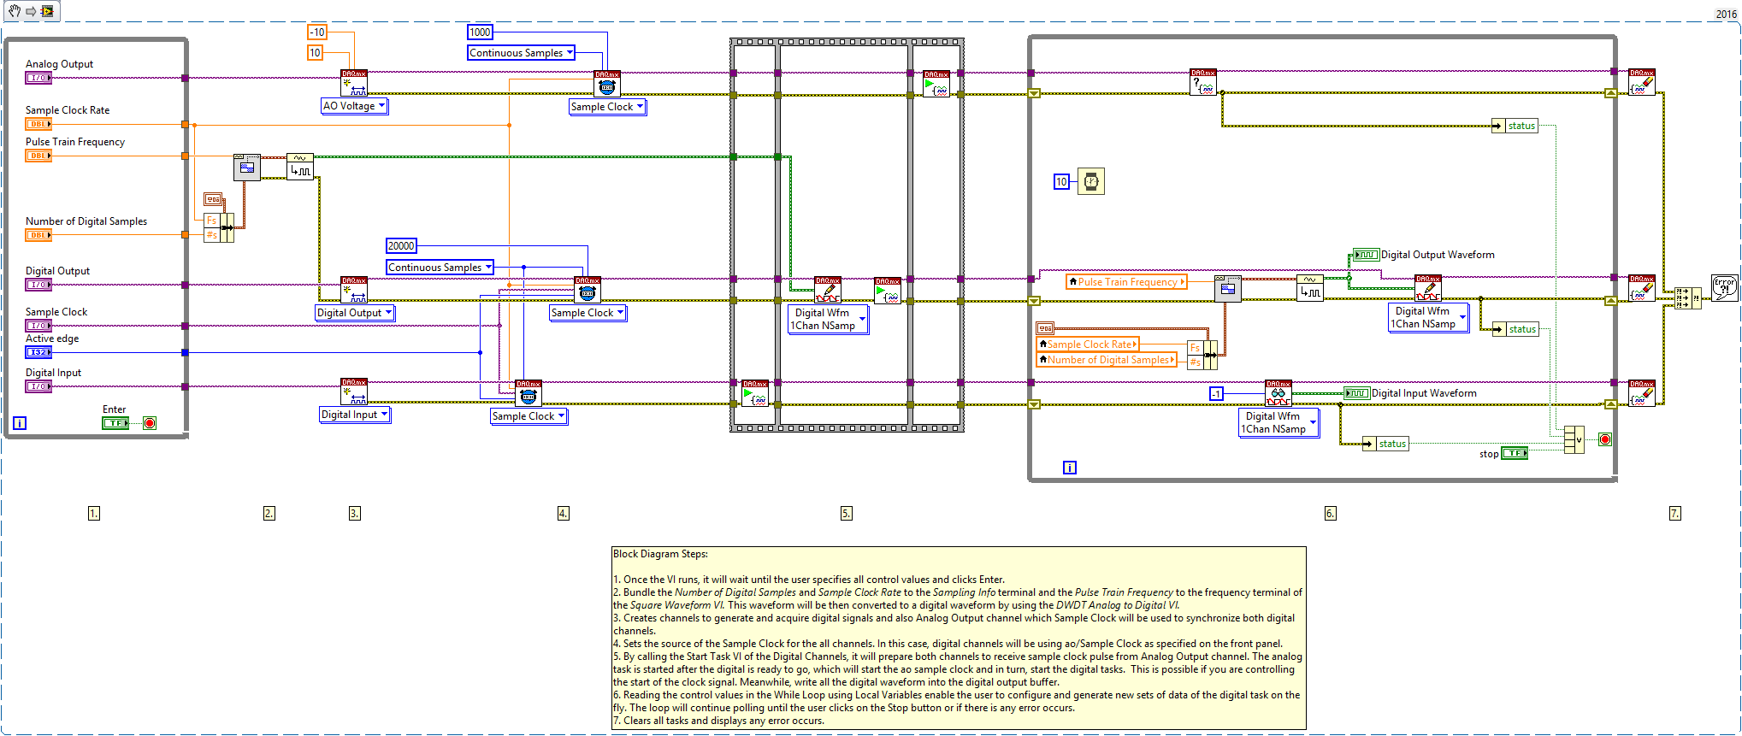Image resolution: width=1742 pixels, height=736 pixels.
Task: Select the Compound Arithmetic OR node
Action: point(1574,439)
